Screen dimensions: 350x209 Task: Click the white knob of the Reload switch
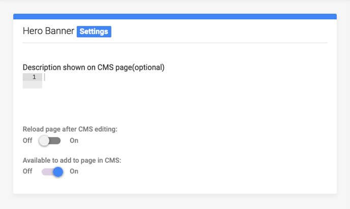pyautogui.click(x=44, y=141)
